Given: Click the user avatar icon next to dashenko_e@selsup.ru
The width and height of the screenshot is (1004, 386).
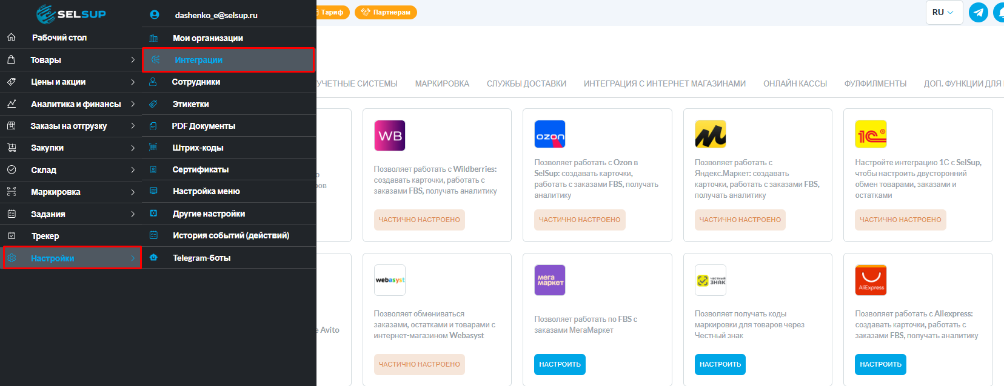Looking at the screenshot, I should [x=155, y=15].
